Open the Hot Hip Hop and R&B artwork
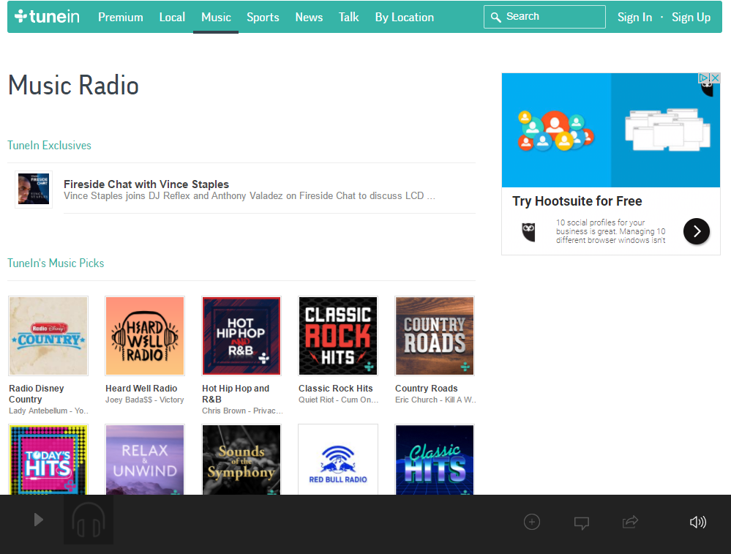Image resolution: width=731 pixels, height=554 pixels. click(241, 336)
